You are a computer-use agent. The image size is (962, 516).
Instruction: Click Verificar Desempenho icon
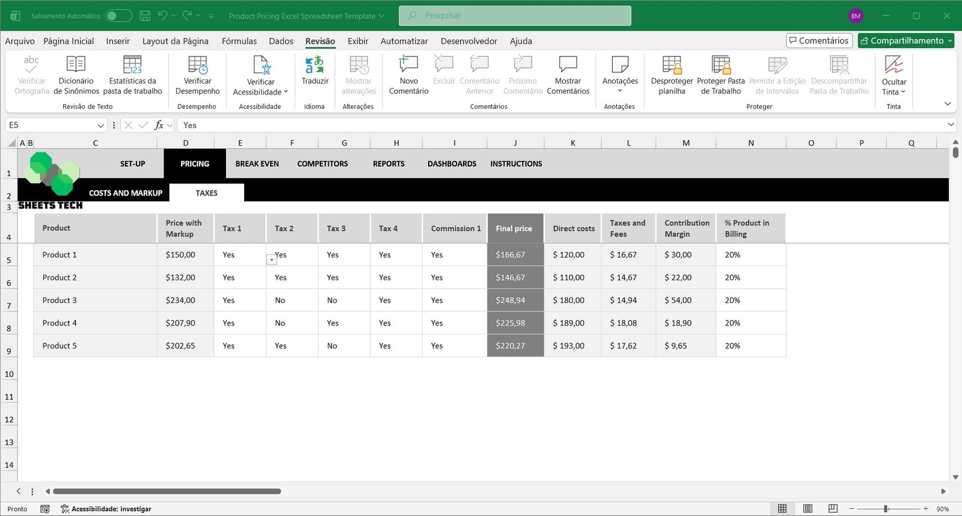197,64
